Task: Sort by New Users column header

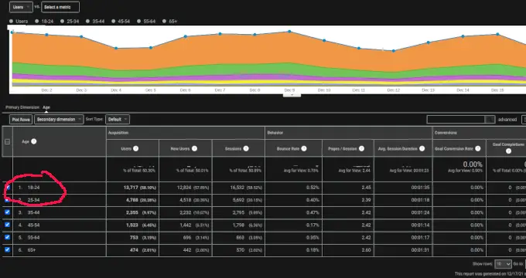Action: point(180,149)
